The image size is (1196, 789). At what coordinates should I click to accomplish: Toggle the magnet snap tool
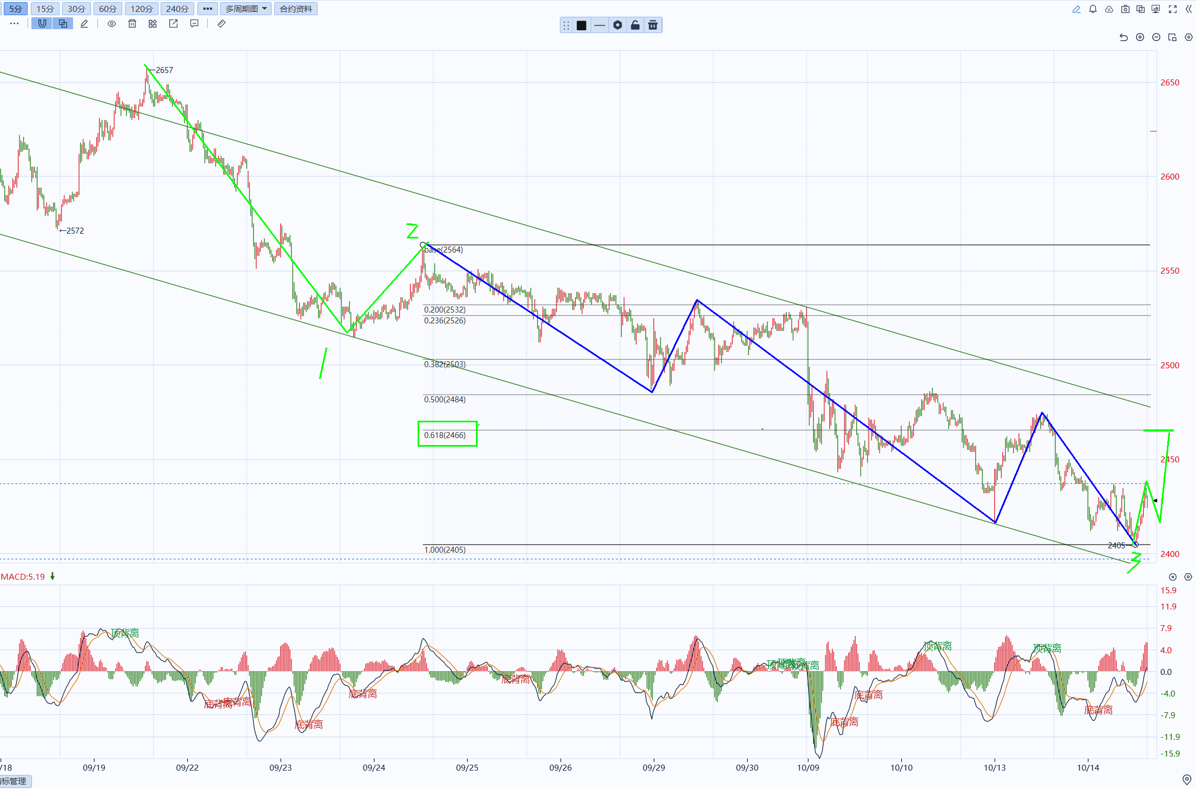pyautogui.click(x=42, y=23)
